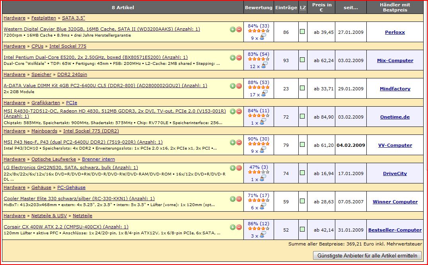This screenshot has height=265, width=428.
Task: Select date cell '04.02.2009'
Action: point(351,145)
